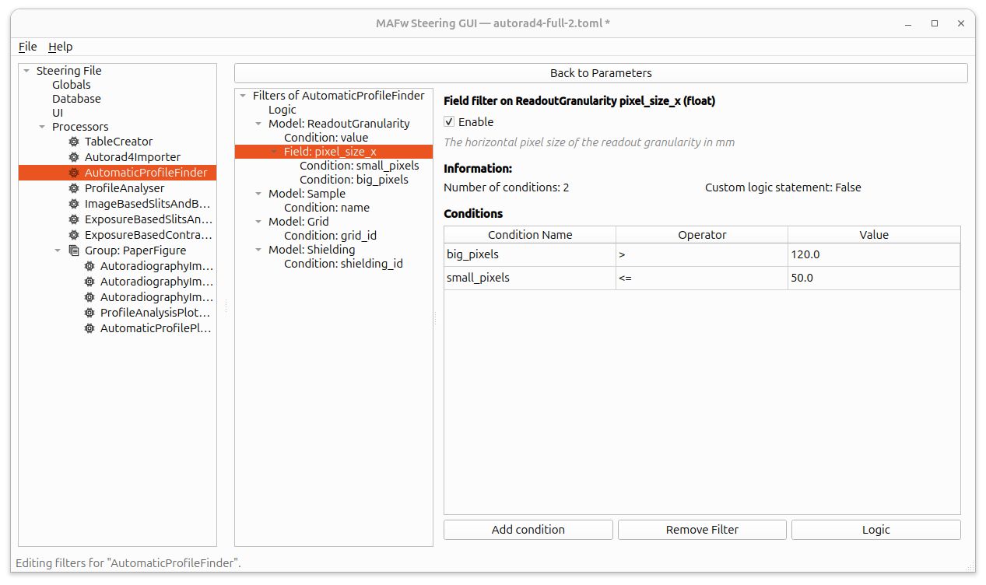This screenshot has height=585, width=986.
Task: Click the ExposureBasedSlitsAn gear icon
Action: pyautogui.click(x=72, y=219)
